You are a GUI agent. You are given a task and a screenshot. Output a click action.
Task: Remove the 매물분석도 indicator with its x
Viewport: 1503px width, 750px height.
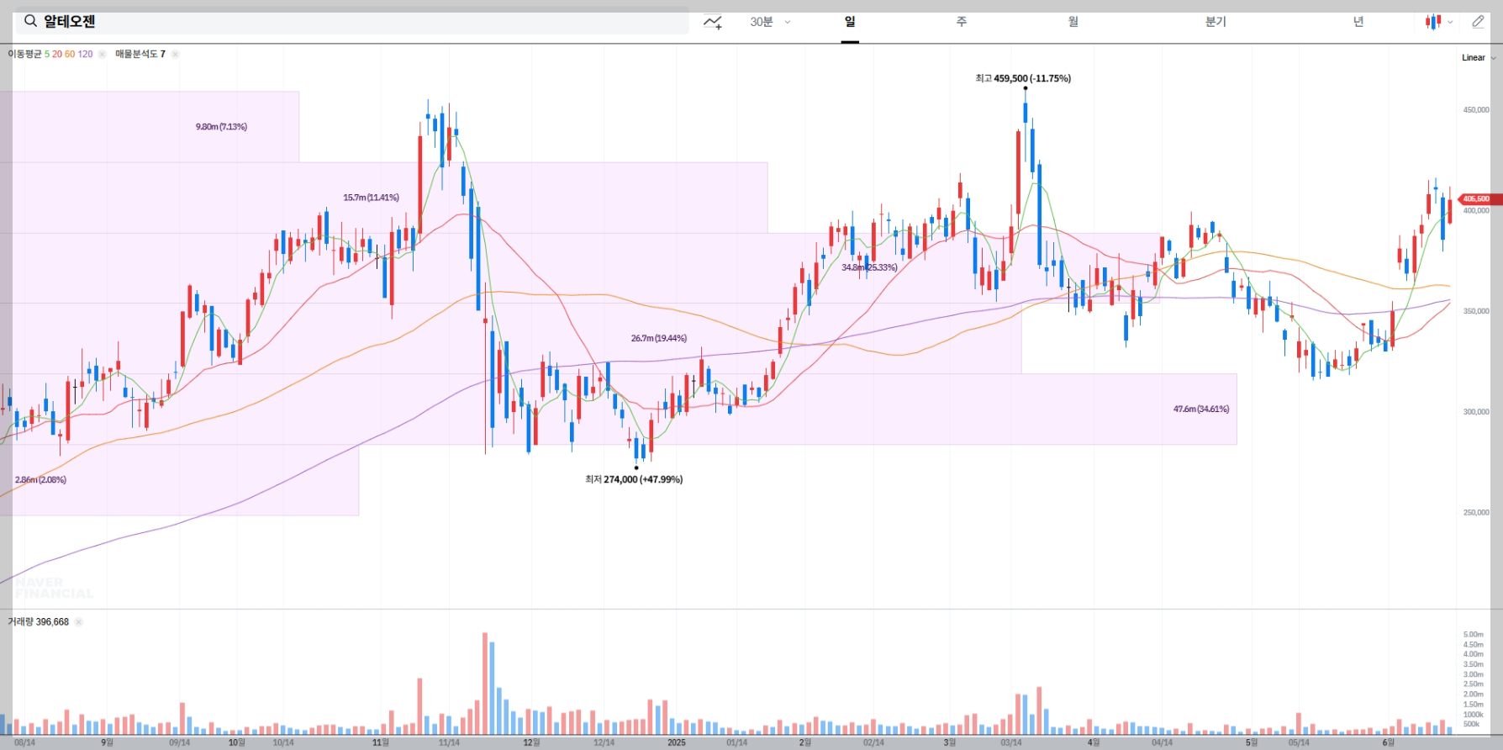click(175, 54)
